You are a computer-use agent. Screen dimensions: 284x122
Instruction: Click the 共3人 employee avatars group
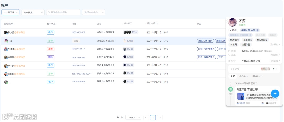[x=130, y=32]
